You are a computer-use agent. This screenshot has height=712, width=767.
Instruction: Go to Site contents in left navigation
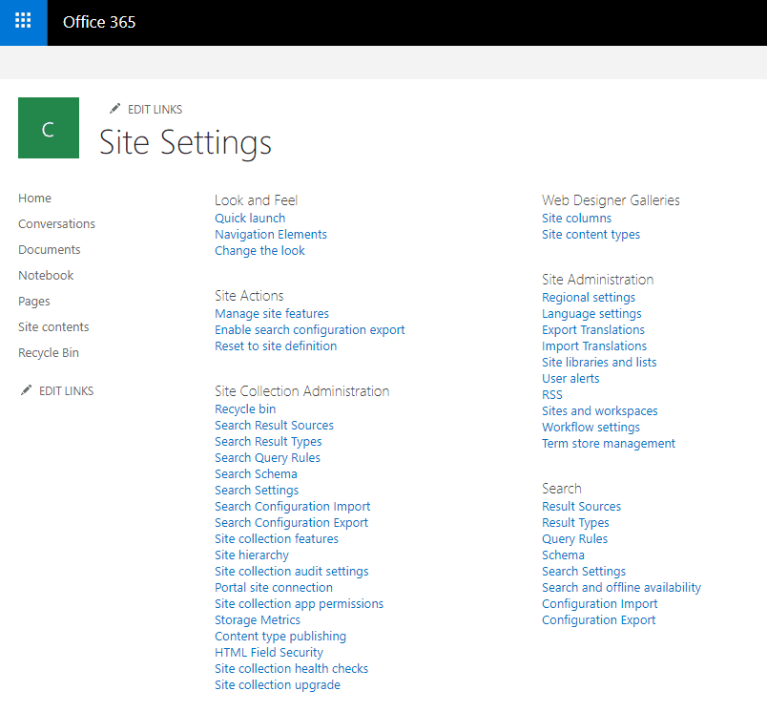[53, 326]
